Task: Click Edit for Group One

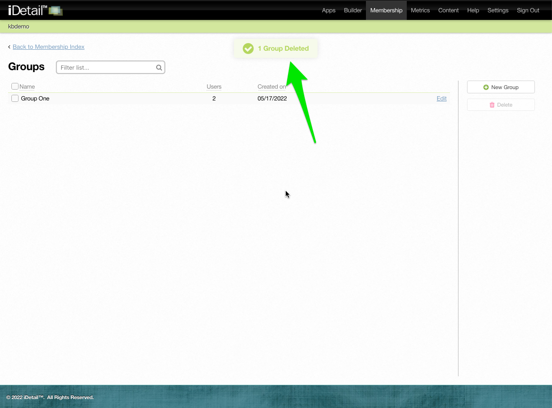Action: coord(441,99)
